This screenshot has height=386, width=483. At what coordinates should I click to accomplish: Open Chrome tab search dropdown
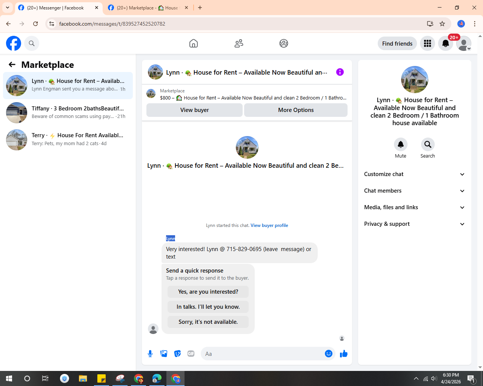click(x=8, y=8)
